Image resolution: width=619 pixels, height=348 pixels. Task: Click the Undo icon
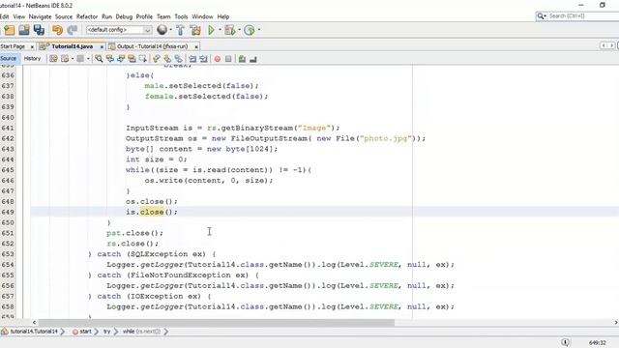coord(58,30)
